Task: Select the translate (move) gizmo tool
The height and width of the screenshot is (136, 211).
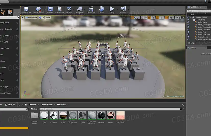Action: [x=132, y=18]
